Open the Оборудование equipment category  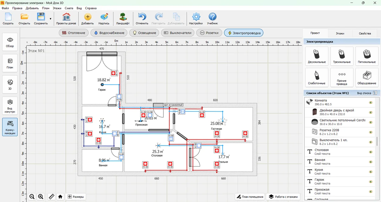[367, 78]
